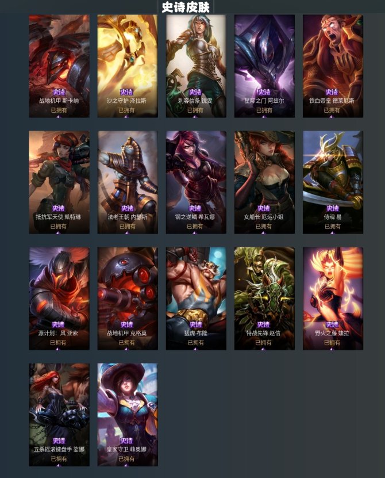Open the 抵抗军天使 凯特琳 skin thumbnail
This screenshot has width=385, height=478.
pyautogui.click(x=59, y=182)
